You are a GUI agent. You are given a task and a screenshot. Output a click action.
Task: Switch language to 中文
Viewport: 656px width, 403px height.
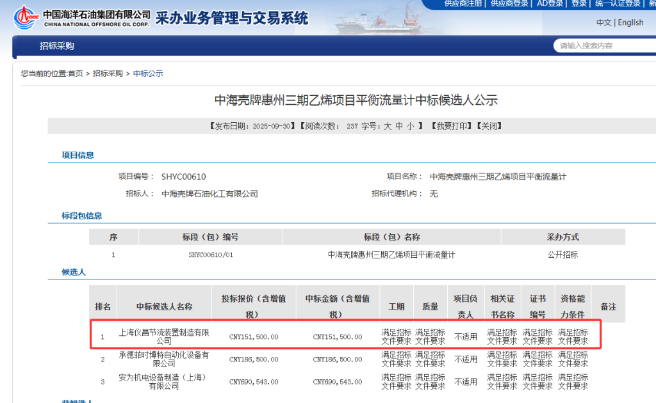[x=603, y=22]
